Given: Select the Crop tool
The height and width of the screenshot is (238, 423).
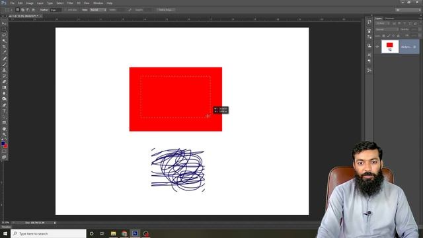Looking at the screenshot, I should (x=4, y=47).
